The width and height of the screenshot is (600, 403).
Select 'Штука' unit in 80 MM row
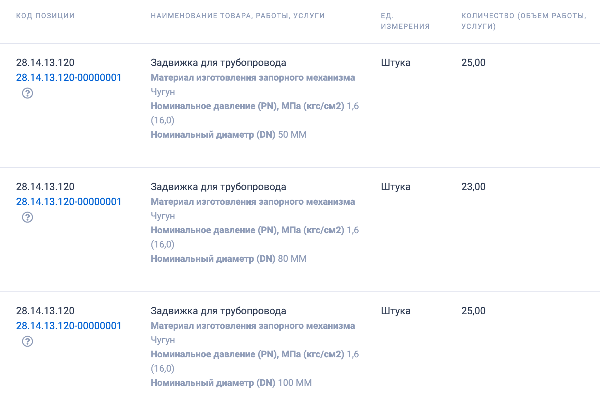[x=396, y=187]
